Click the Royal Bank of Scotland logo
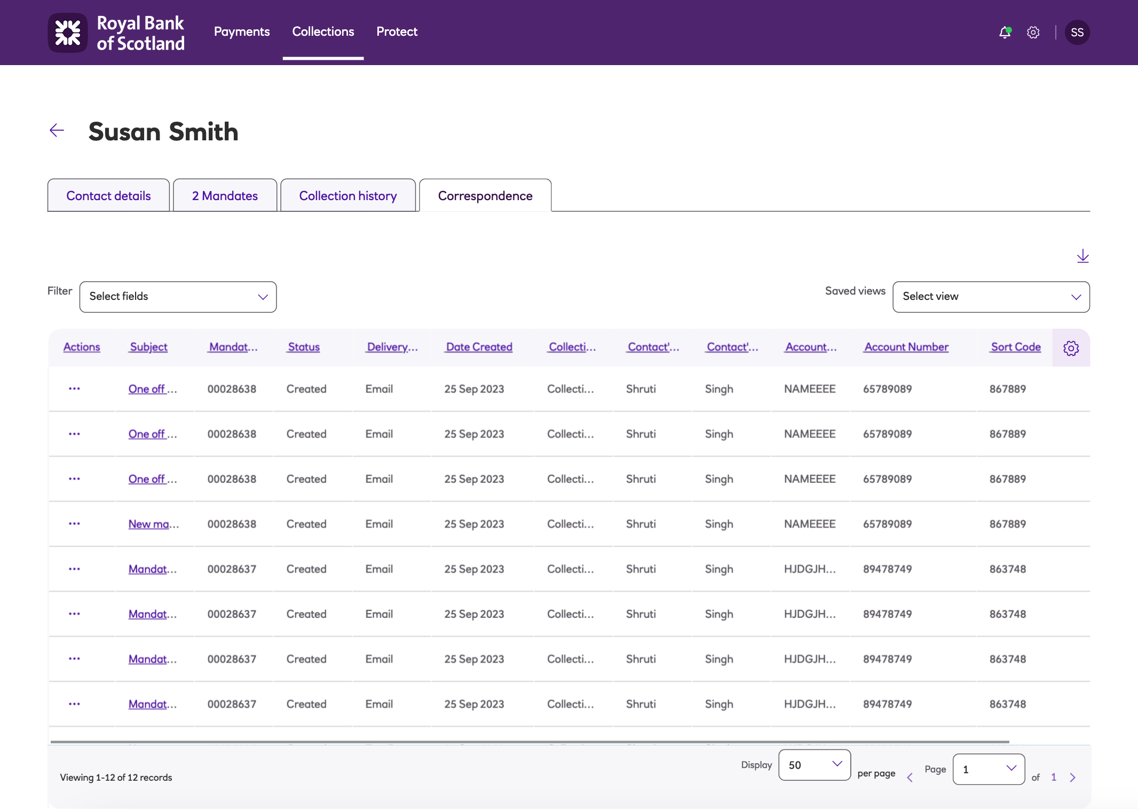This screenshot has width=1138, height=809. click(x=116, y=33)
